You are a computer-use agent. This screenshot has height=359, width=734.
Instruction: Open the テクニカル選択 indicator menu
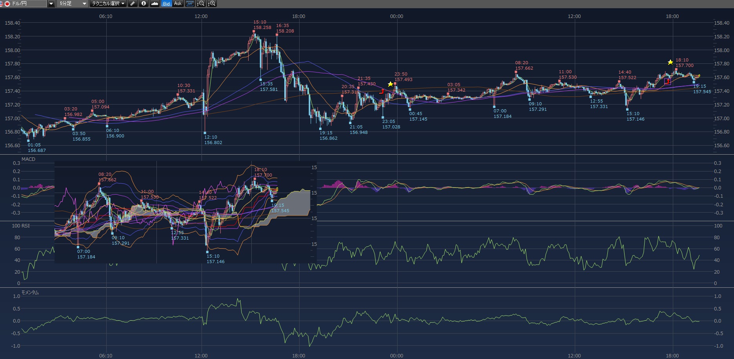point(108,4)
